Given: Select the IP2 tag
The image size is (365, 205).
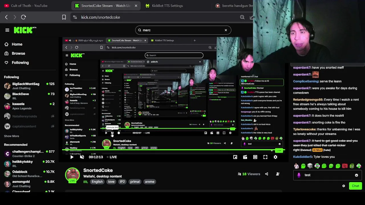Looking at the screenshot, I should 122,182.
